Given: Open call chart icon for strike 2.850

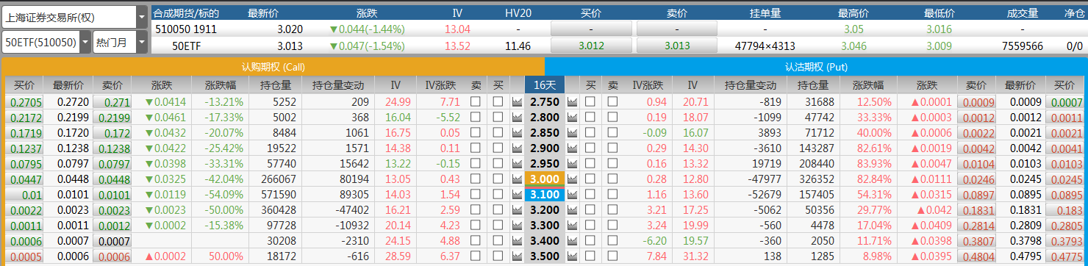Looking at the screenshot, I should (x=517, y=132).
